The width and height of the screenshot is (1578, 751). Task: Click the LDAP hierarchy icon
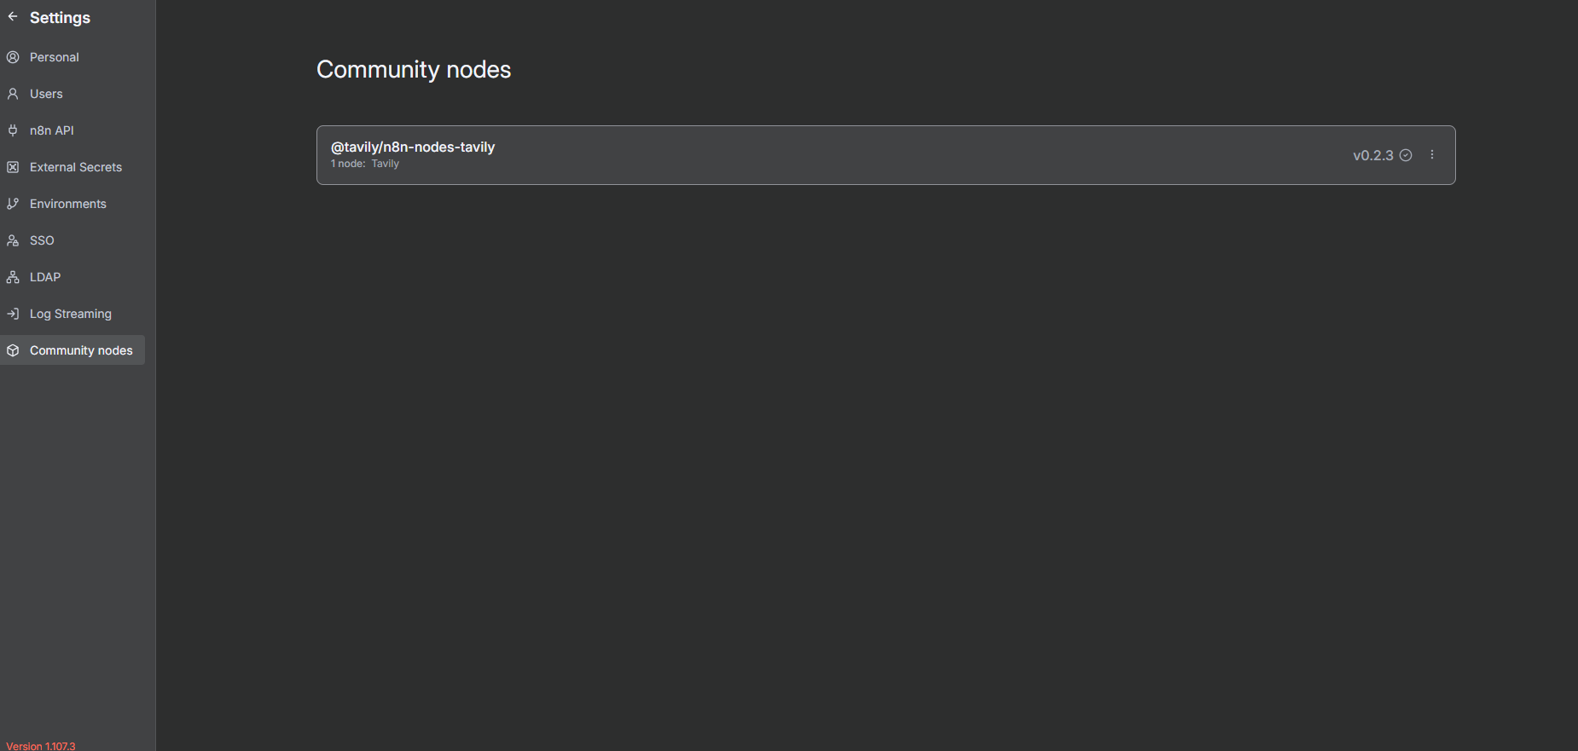(12, 276)
